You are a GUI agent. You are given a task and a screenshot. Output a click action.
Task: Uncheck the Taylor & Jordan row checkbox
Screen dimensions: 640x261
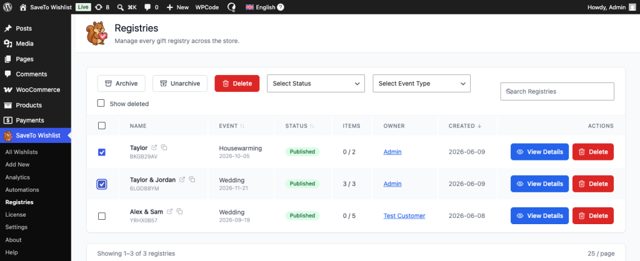pos(102,184)
